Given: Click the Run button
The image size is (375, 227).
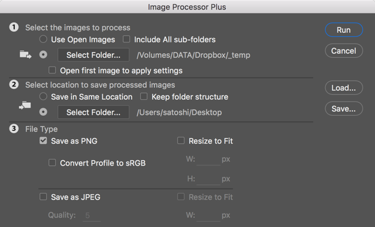Looking at the screenshot, I should click(344, 30).
